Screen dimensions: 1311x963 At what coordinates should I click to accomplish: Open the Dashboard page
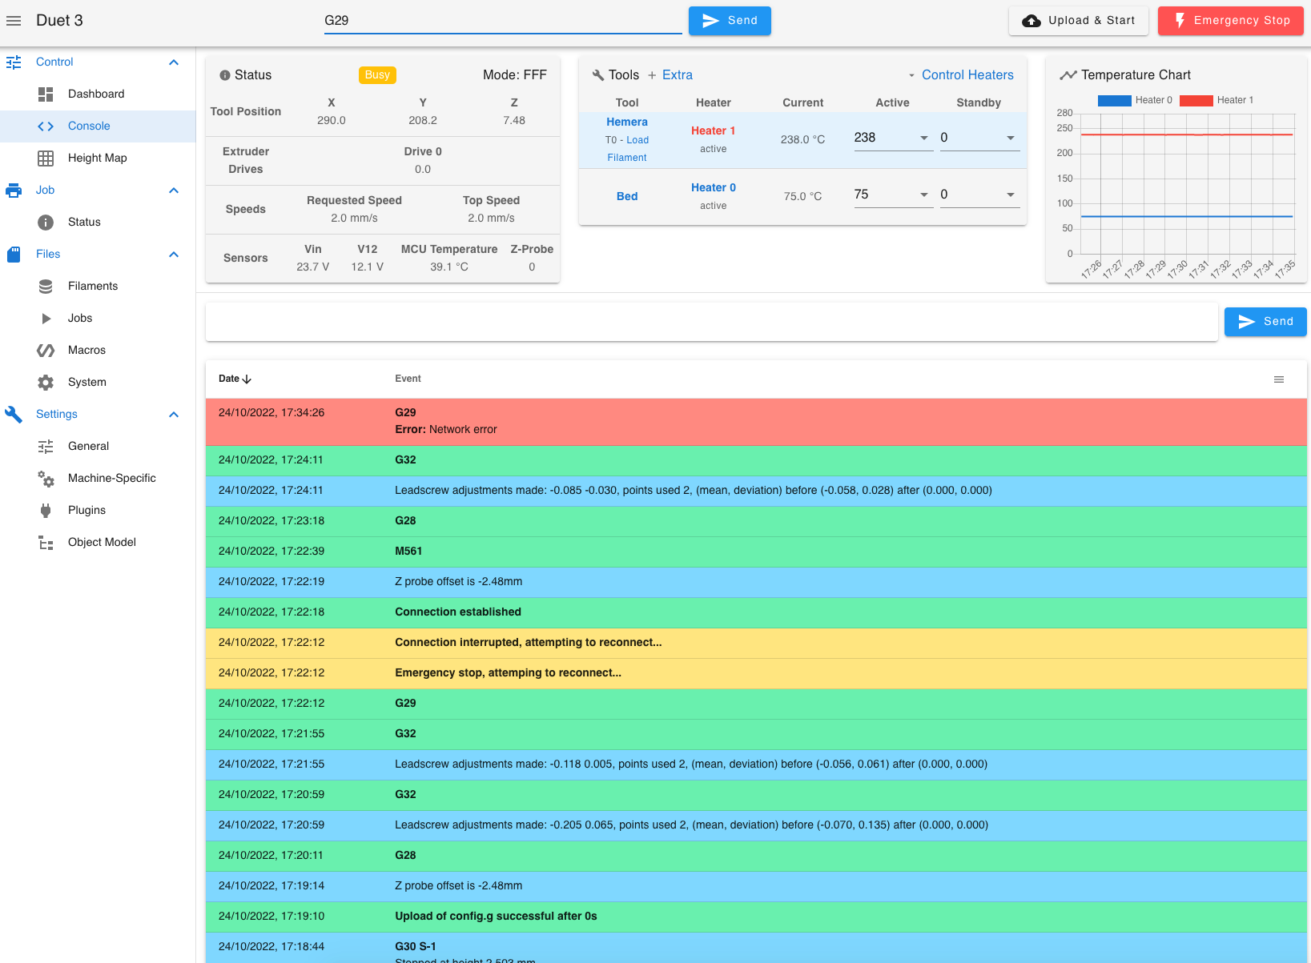click(x=98, y=94)
